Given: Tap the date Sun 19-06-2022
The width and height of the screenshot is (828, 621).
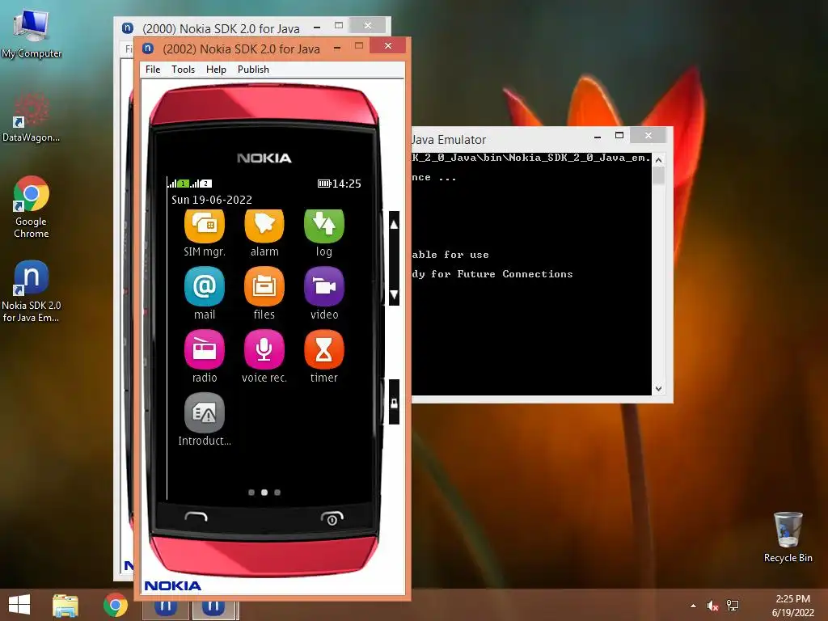Looking at the screenshot, I should tap(212, 200).
